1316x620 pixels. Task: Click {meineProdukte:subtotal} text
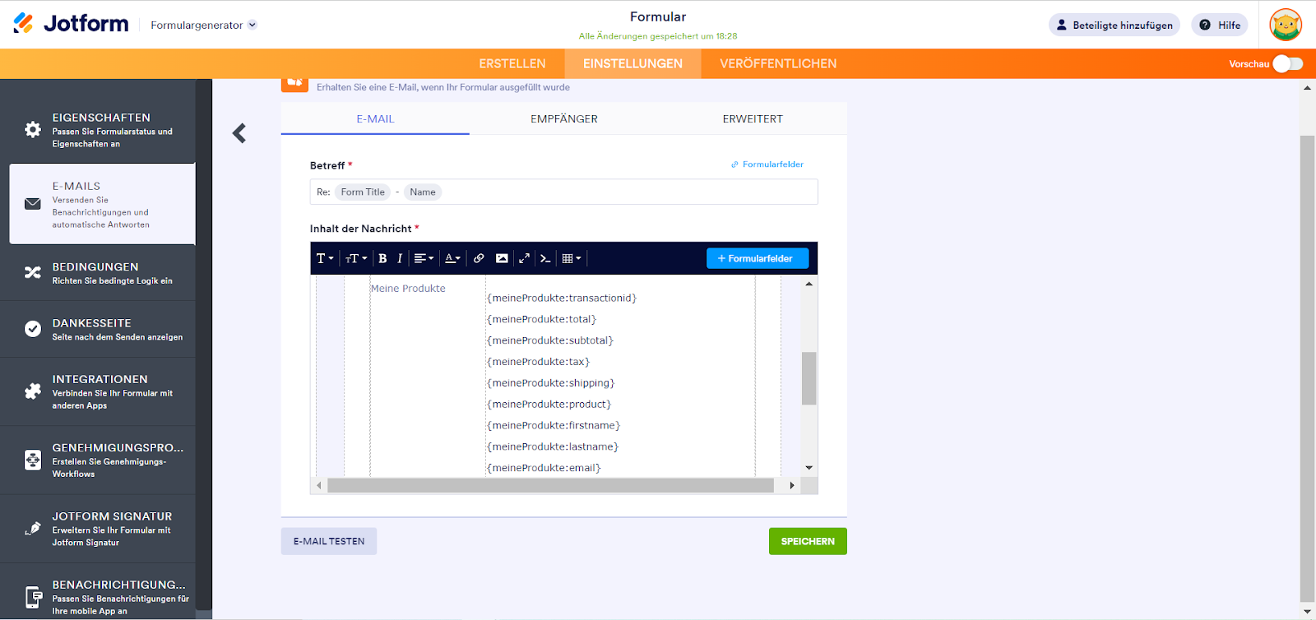click(550, 340)
